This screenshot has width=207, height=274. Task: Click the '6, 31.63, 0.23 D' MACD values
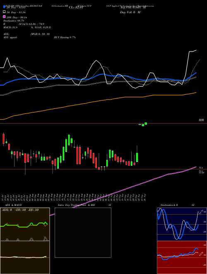[x=41, y=27]
